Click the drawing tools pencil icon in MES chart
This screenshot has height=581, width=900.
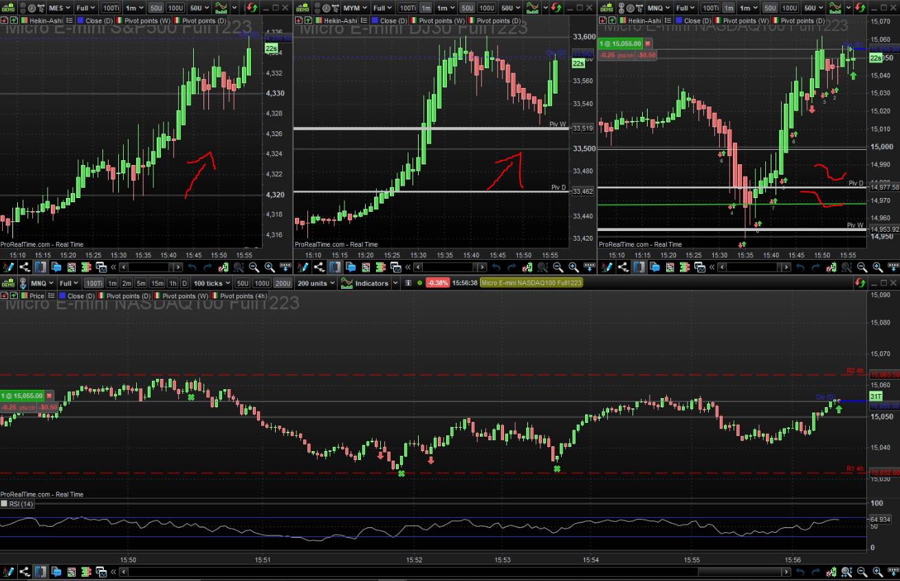click(x=9, y=267)
